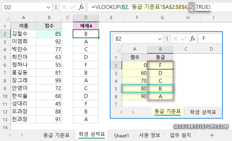The image size is (232, 141).
Task: Click inset formula bar showing F
Action: [210, 39]
